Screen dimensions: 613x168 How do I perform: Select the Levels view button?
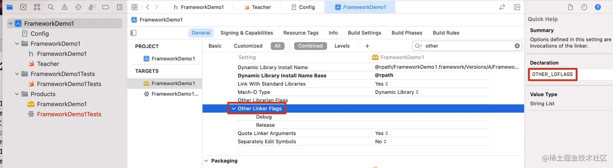coord(342,46)
